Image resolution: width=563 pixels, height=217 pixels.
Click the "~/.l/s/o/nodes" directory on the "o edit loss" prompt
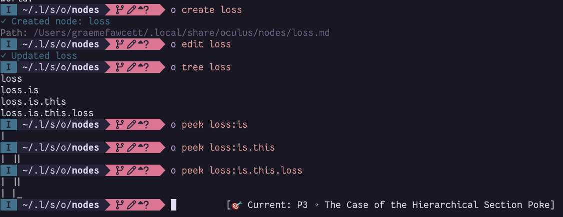(61, 44)
